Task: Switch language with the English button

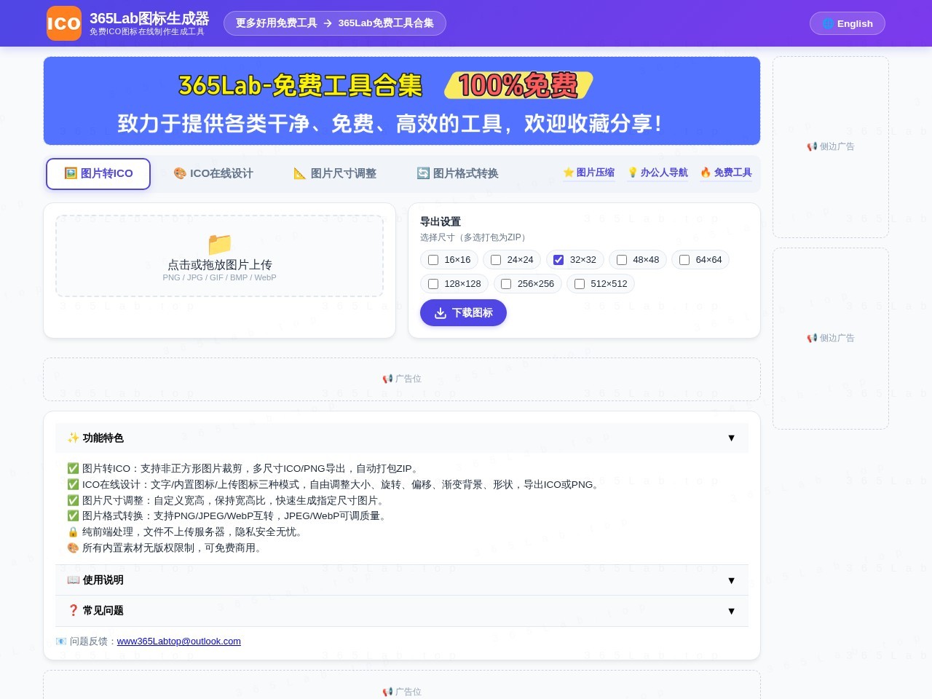Action: click(848, 23)
